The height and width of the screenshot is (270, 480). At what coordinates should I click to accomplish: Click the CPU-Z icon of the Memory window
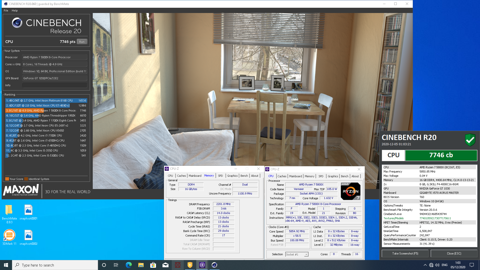(167, 169)
